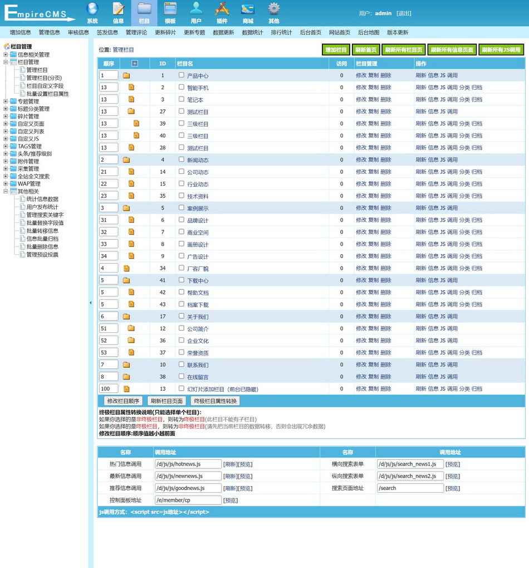
Task: Click the 退出 logout link
Action: pos(404,13)
